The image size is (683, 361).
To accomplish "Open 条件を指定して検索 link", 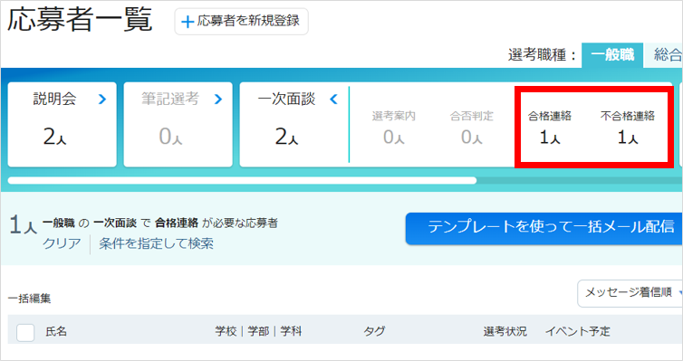I will click(156, 243).
